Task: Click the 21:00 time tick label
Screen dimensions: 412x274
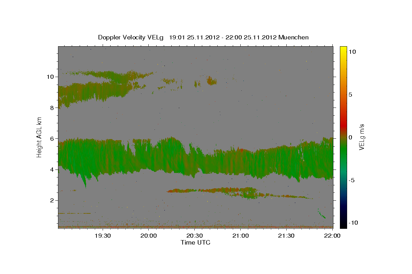Action: coord(240,236)
